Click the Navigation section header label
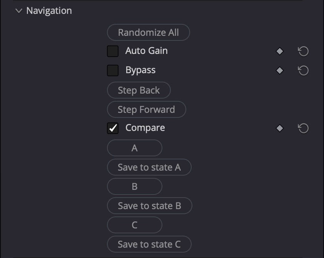This screenshot has height=258, width=324. tap(48, 11)
